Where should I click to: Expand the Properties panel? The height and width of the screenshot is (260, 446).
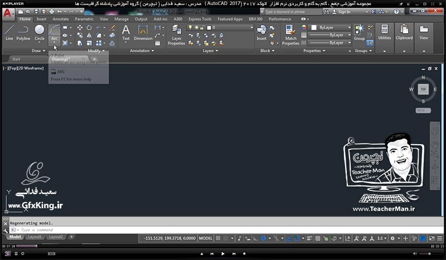point(314,51)
